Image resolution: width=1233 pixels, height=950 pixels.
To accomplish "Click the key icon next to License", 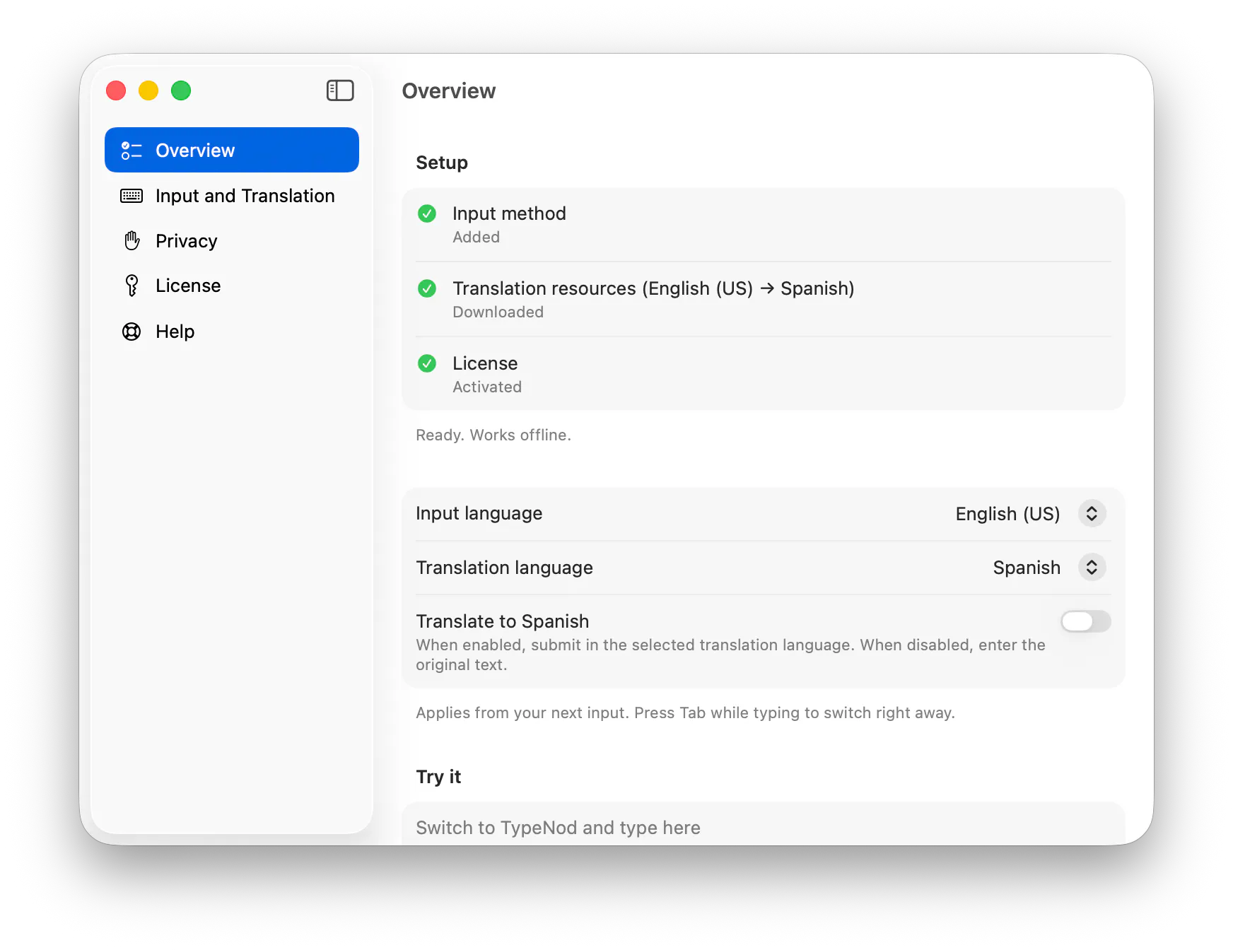I will pos(132,286).
